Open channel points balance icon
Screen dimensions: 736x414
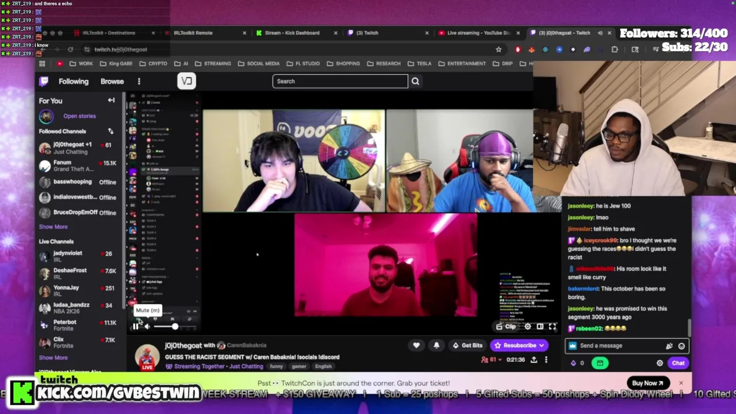[x=577, y=363]
